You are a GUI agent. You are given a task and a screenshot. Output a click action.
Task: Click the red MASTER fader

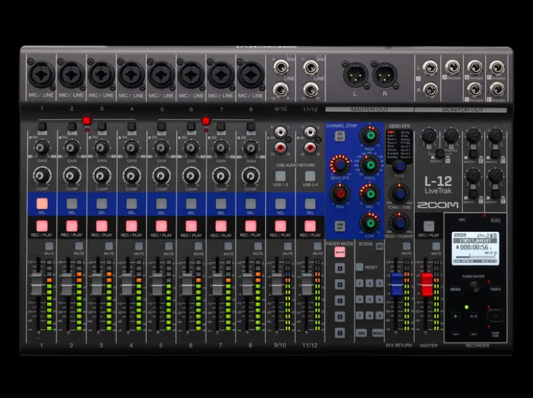click(x=426, y=284)
